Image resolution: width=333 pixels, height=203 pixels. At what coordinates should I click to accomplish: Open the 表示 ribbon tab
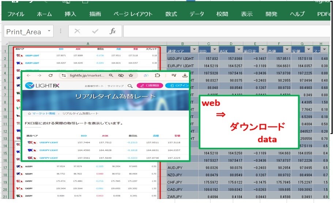point(247,14)
